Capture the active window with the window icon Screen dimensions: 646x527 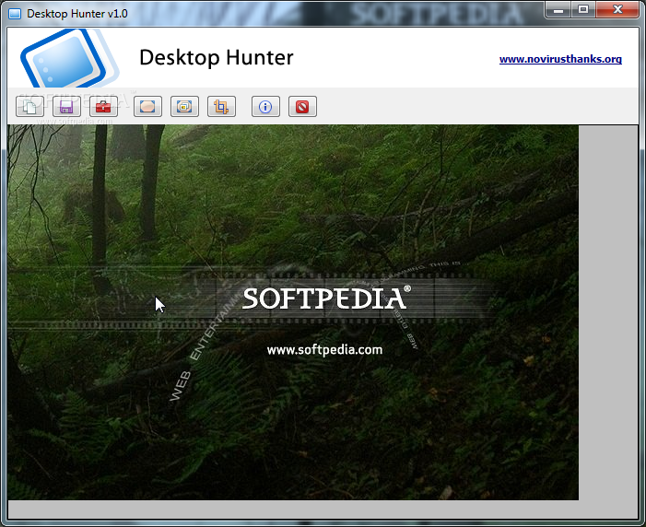tap(184, 107)
